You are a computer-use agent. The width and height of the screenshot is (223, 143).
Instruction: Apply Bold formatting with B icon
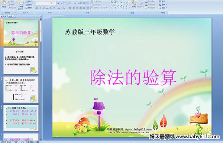(37, 8)
